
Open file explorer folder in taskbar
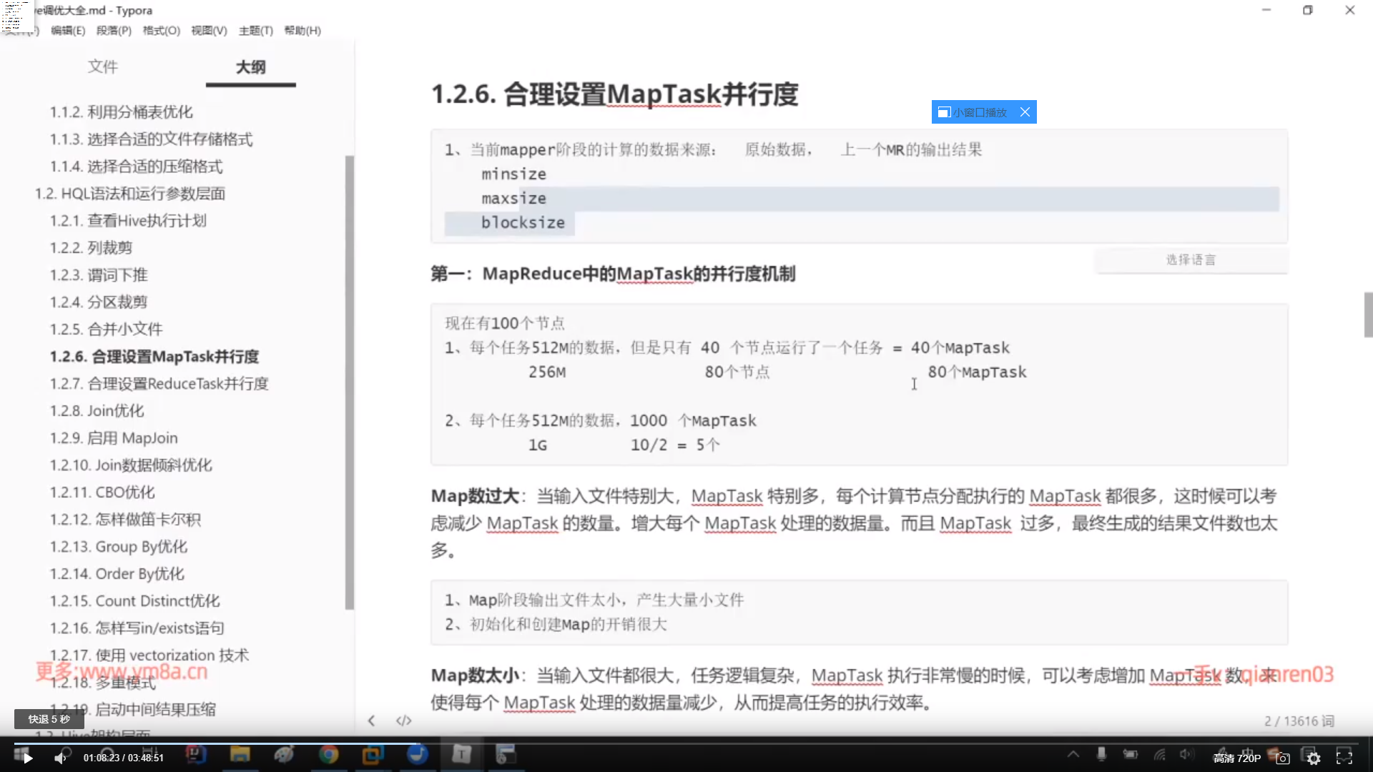240,754
